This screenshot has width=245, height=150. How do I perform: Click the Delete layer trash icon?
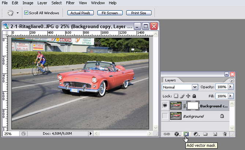click(225, 134)
